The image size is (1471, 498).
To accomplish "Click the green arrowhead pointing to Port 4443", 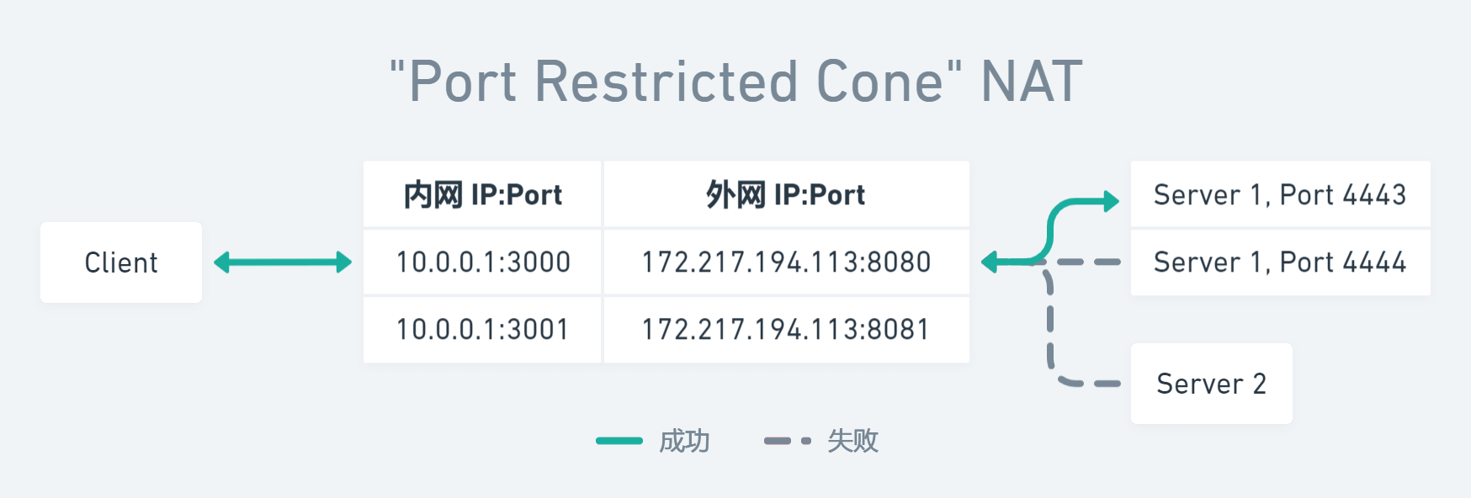I will click(x=1111, y=201).
